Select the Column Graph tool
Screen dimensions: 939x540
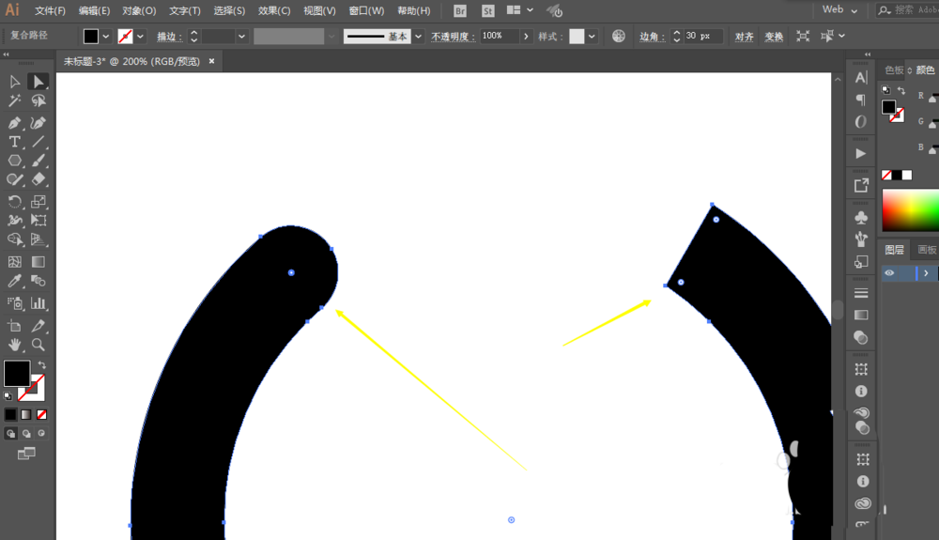point(38,303)
